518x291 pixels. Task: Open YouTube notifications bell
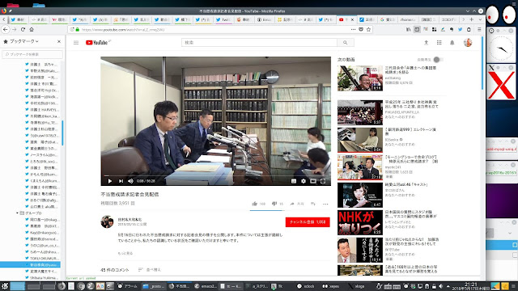tap(452, 43)
